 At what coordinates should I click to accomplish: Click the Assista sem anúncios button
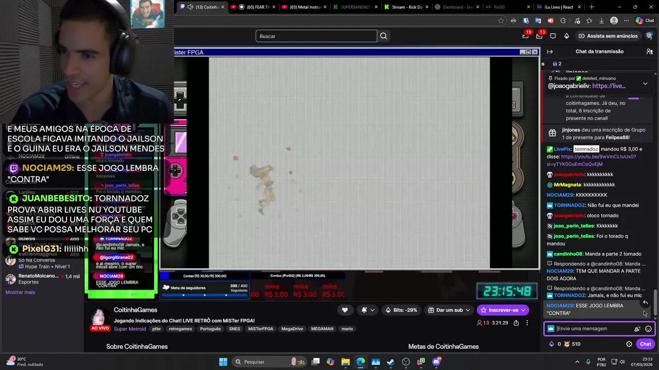tap(608, 36)
